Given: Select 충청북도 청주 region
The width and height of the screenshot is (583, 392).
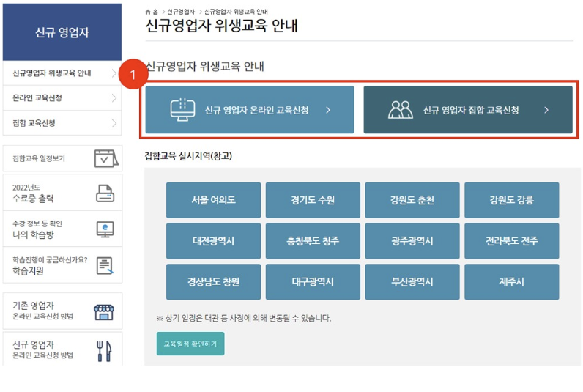Looking at the screenshot, I should click(313, 241).
